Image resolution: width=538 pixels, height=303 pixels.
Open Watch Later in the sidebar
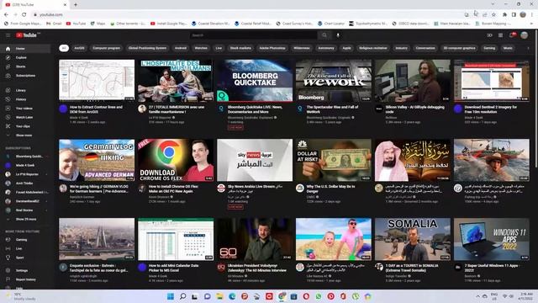point(26,117)
